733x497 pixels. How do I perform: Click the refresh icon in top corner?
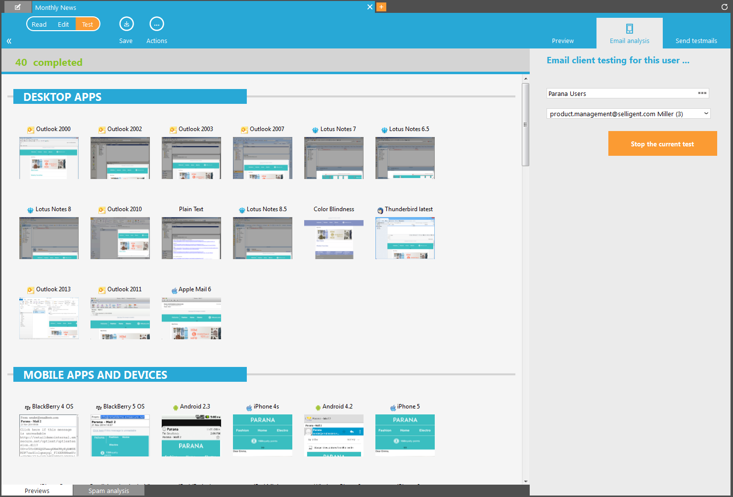(725, 7)
